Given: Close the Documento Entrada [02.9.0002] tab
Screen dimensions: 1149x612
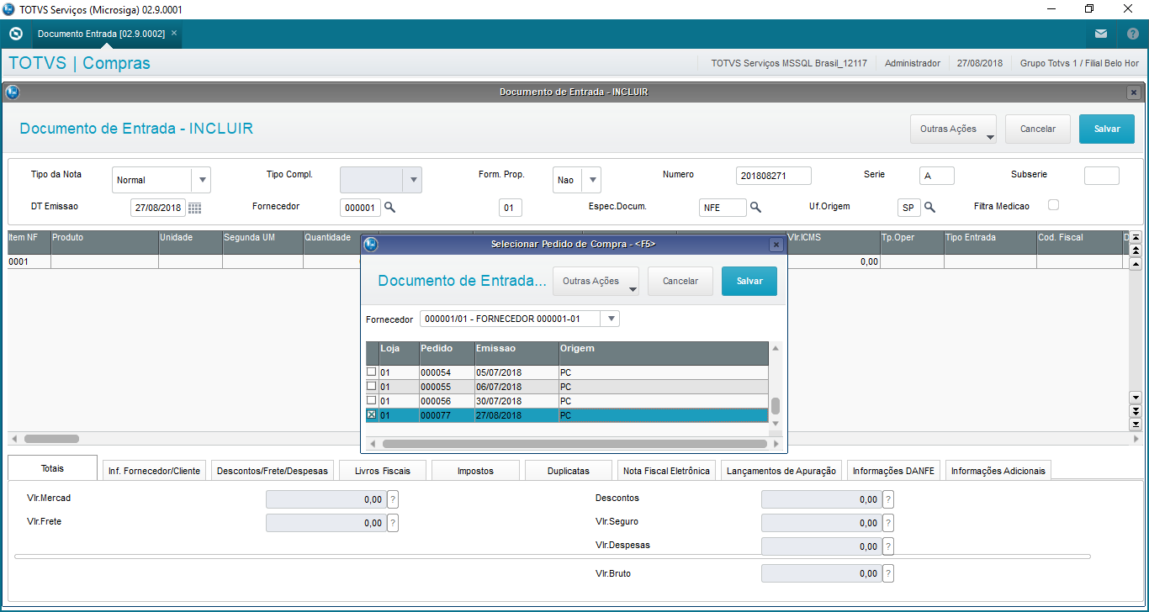Looking at the screenshot, I should tap(174, 34).
